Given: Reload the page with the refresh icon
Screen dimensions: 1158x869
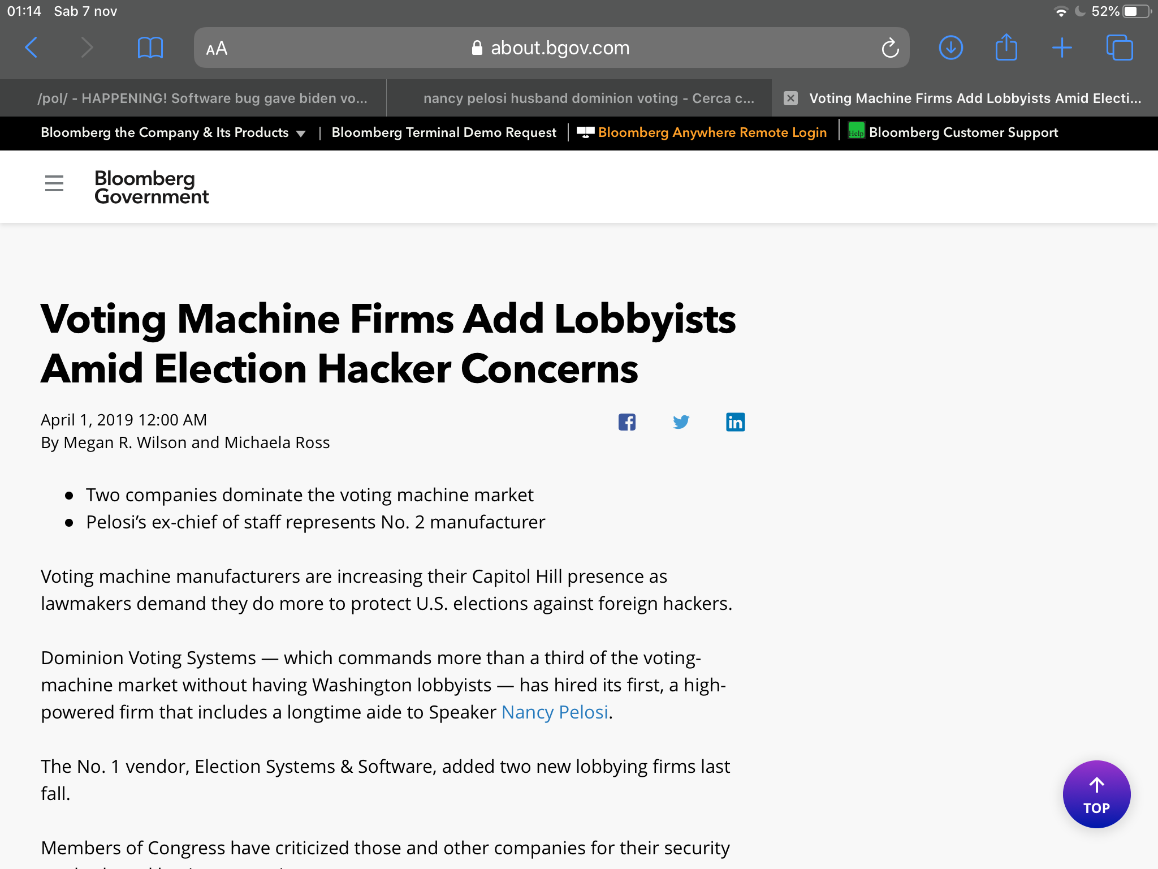Looking at the screenshot, I should 890,48.
